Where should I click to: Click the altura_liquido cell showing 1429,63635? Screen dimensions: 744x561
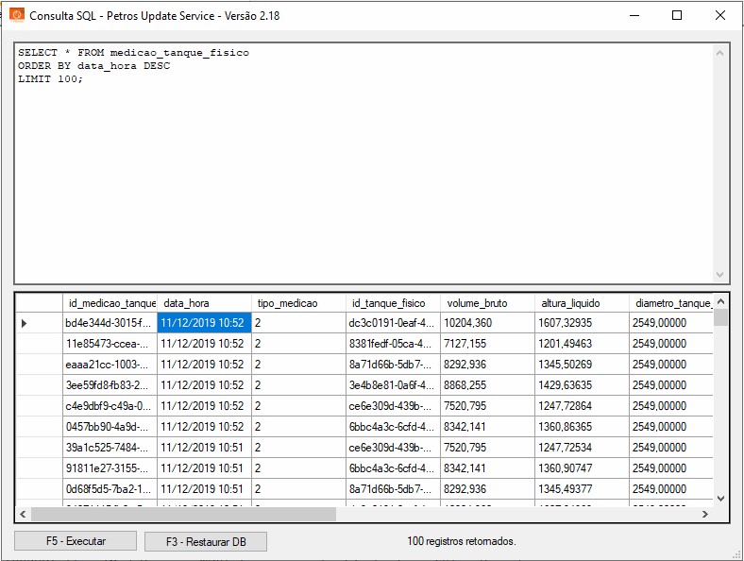[581, 385]
